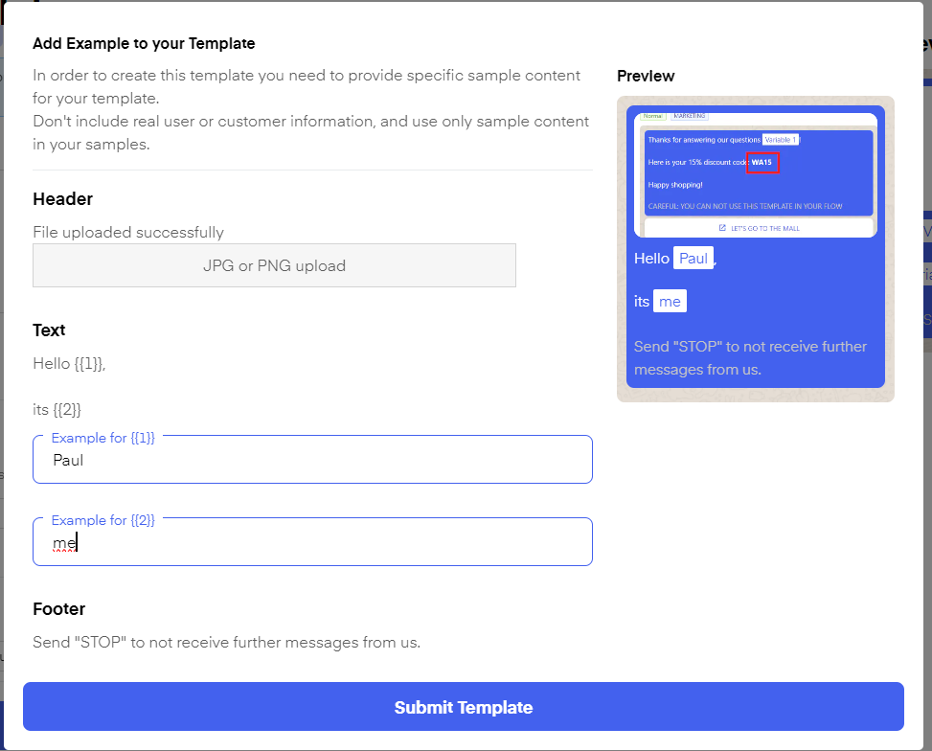Click the Header section heading
932x751 pixels.
pos(63,199)
